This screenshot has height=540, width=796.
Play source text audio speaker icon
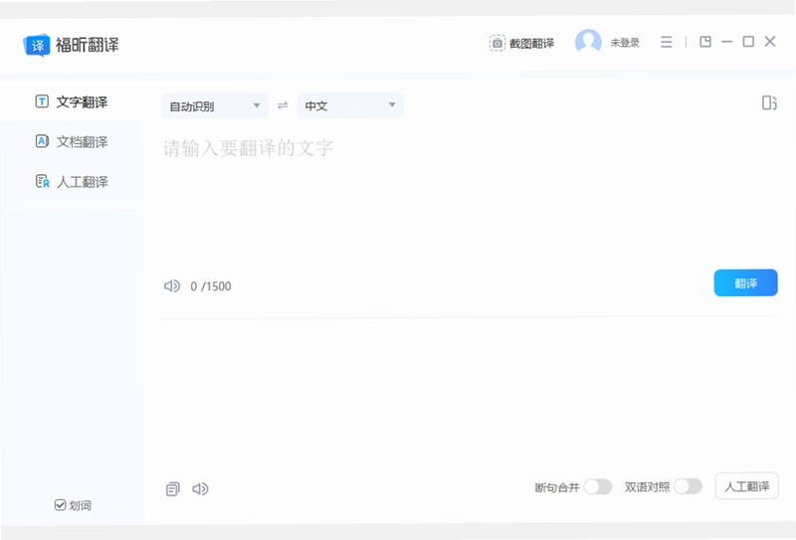pyautogui.click(x=172, y=286)
